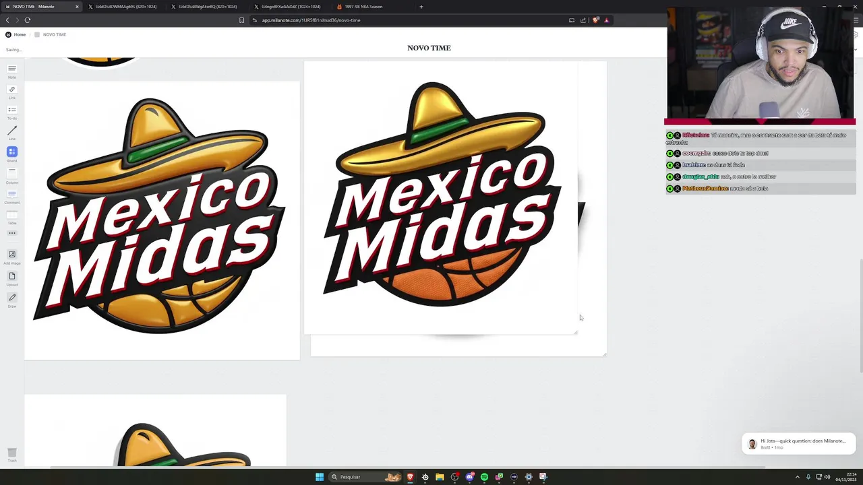Open Brave Shields lion icon
The width and height of the screenshot is (863, 485).
click(x=595, y=20)
